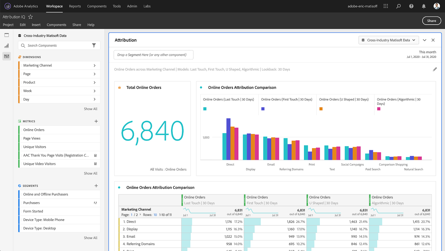The width and height of the screenshot is (445, 251).
Task: Open the Help question mark icon
Action: coord(411,6)
